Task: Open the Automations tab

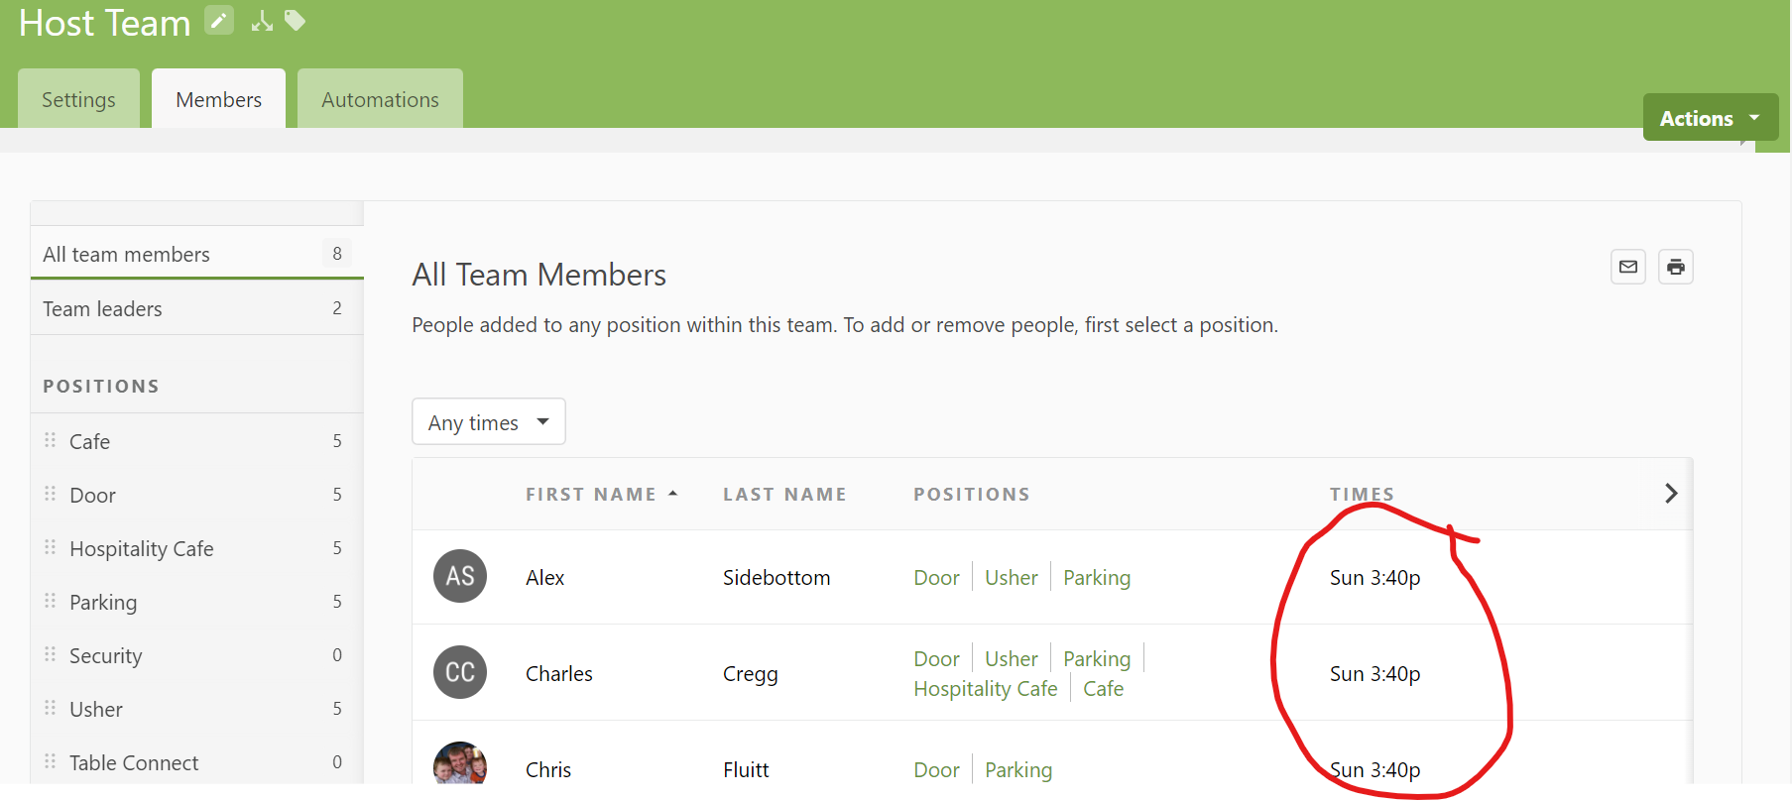Action: pyautogui.click(x=380, y=99)
